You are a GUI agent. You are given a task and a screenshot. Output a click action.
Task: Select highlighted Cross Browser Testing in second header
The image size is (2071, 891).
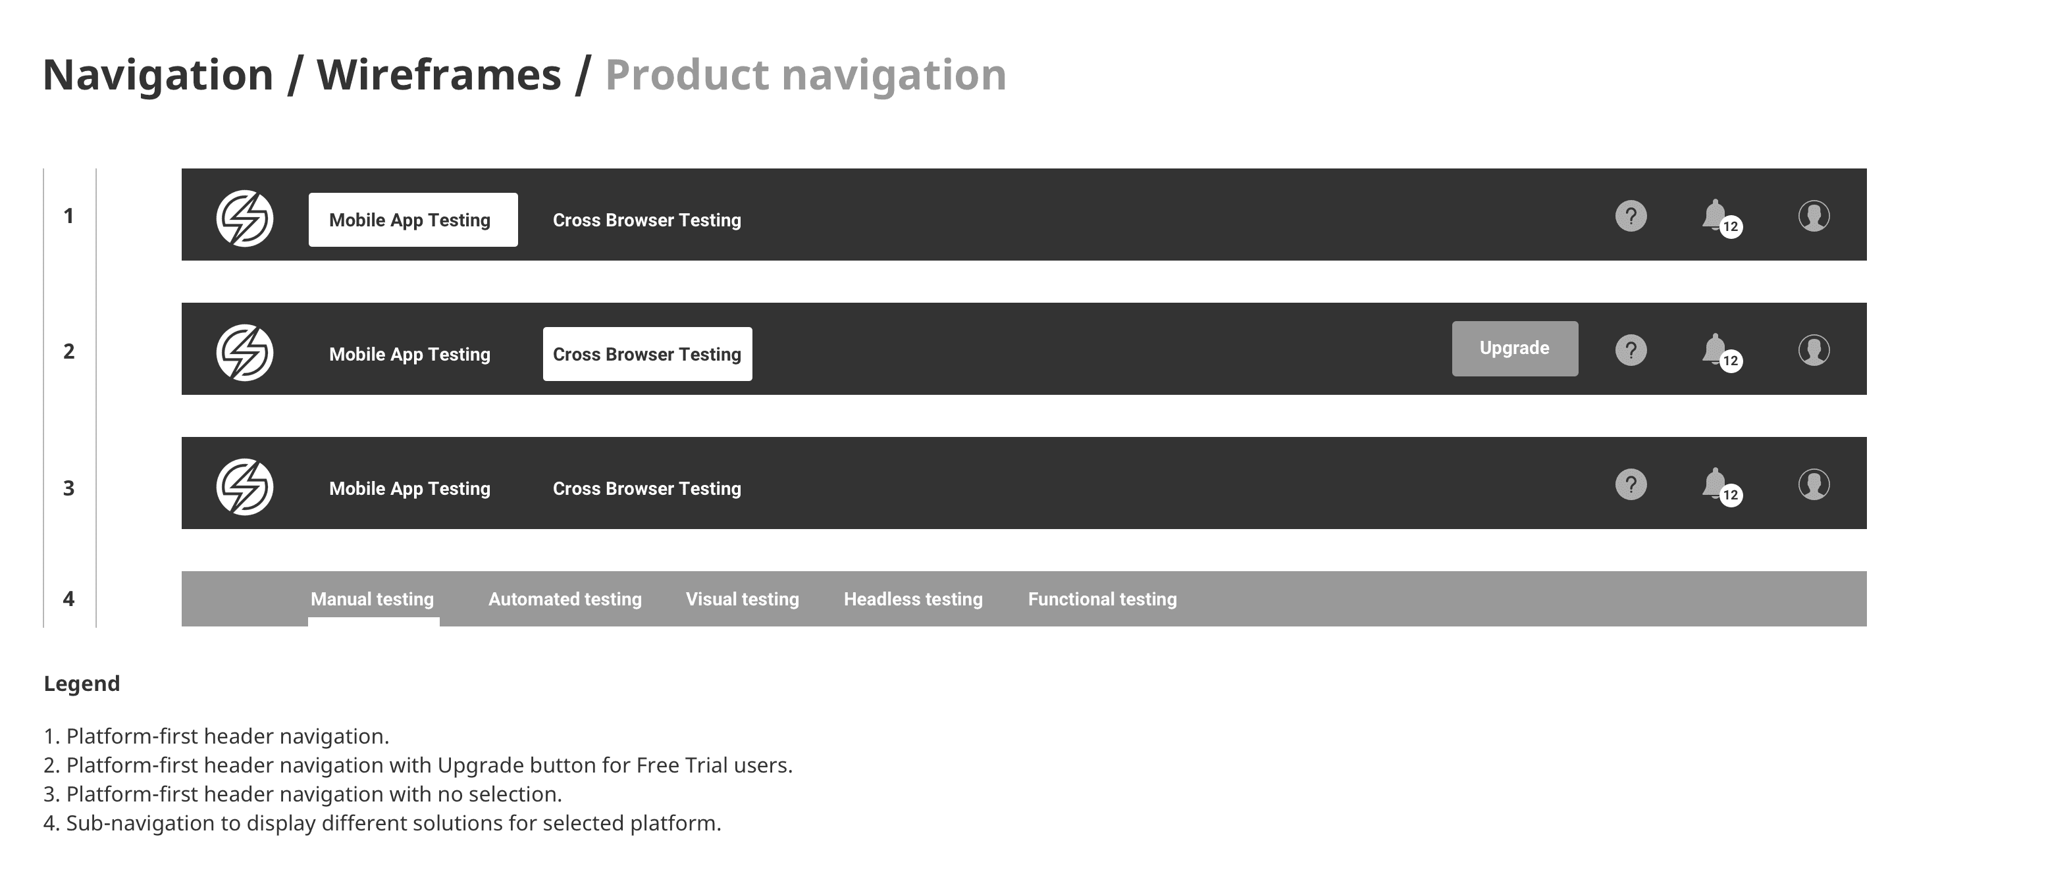pyautogui.click(x=647, y=353)
